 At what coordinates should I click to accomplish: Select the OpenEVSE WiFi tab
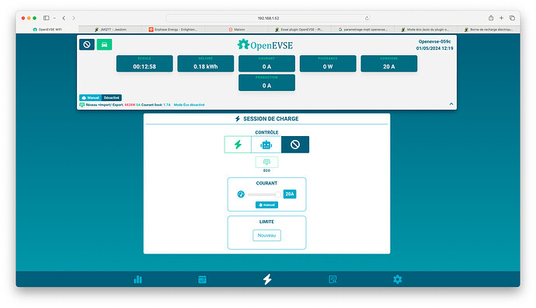point(47,30)
